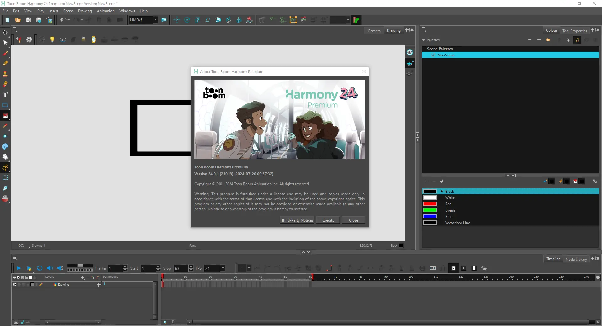602x326 pixels.
Task: Choose the Text tool
Action: tap(5, 95)
